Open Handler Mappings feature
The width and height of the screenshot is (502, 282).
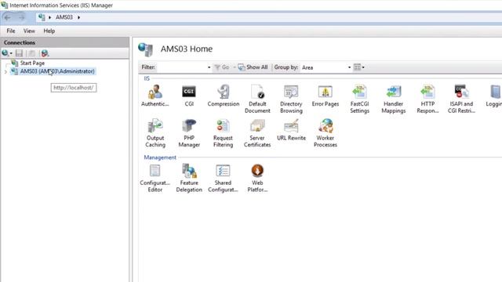394,99
